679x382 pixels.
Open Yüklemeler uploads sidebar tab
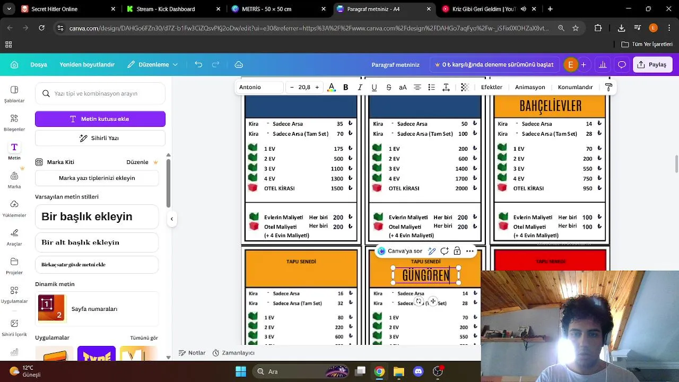click(14, 209)
